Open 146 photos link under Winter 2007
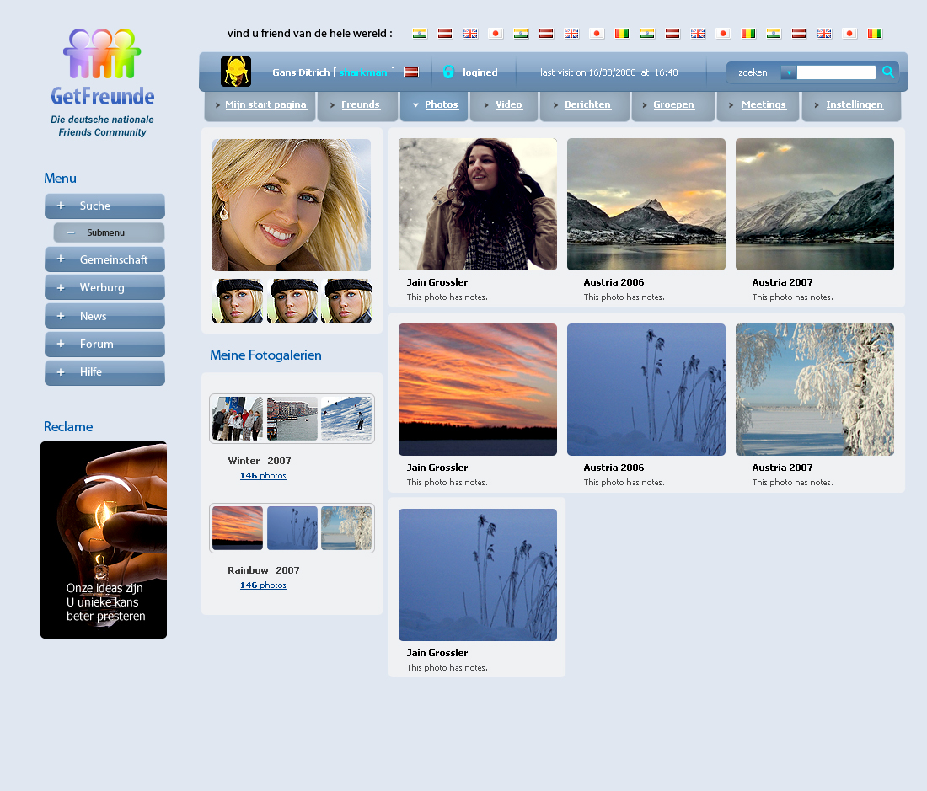 tap(263, 476)
